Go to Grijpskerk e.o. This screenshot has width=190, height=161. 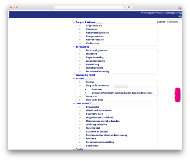[94, 26]
